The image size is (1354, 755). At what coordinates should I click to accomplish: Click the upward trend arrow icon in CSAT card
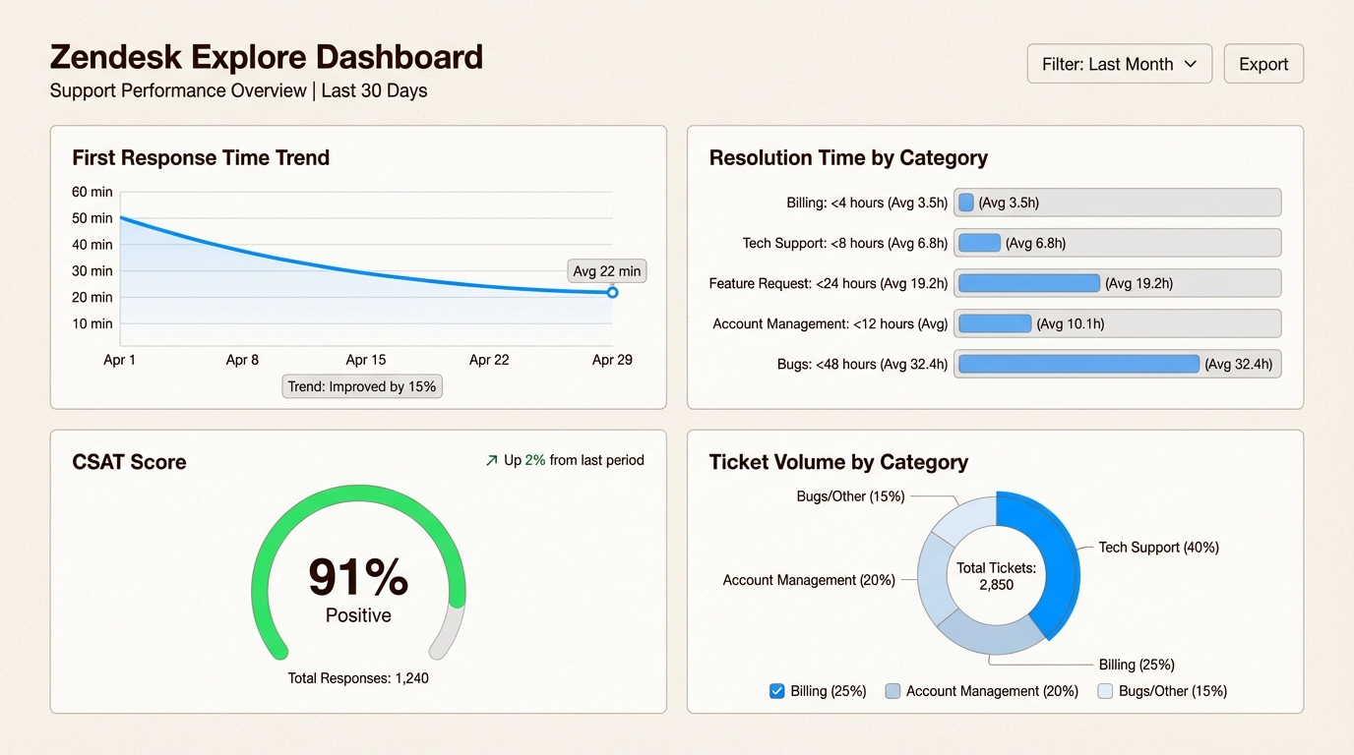click(491, 460)
